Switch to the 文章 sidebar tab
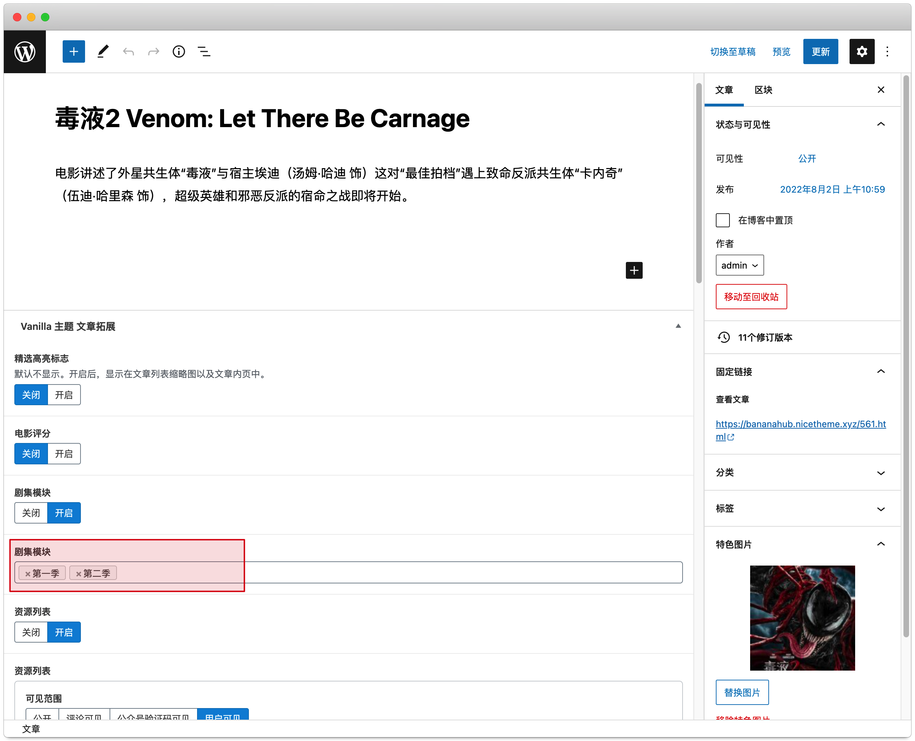This screenshot has width=915, height=741. (724, 90)
